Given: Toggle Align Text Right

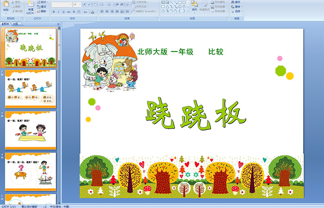Looking at the screenshot, I should (112, 12).
